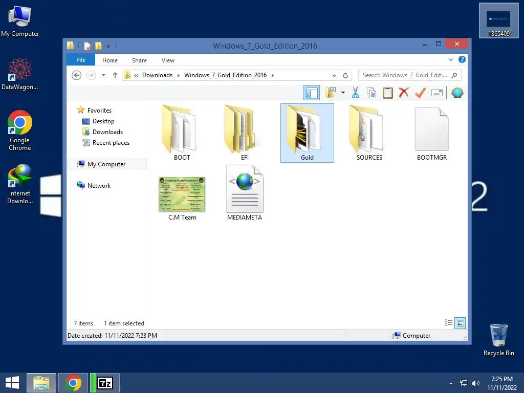
Task: Open the File tab
Action: [81, 60]
